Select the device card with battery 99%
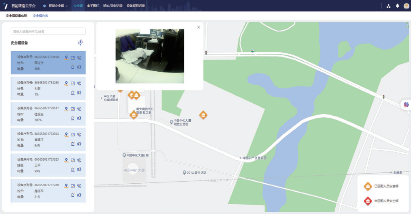 (x=48, y=165)
